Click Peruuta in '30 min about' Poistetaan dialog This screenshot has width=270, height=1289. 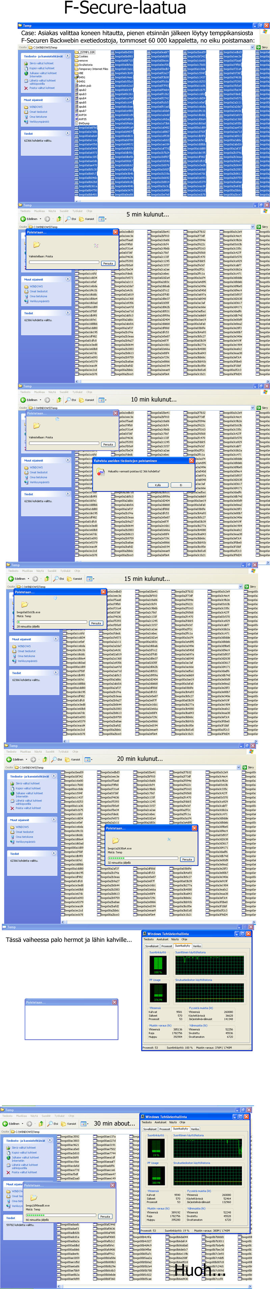pos(105,1216)
